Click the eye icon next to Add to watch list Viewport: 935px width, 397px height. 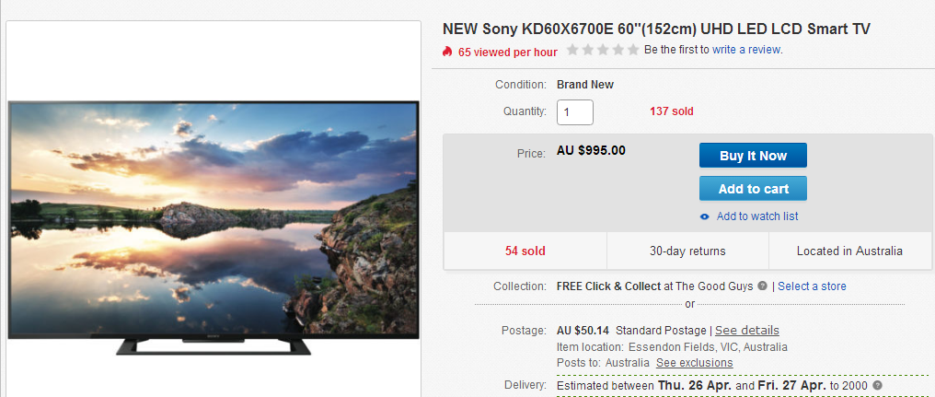click(x=705, y=216)
